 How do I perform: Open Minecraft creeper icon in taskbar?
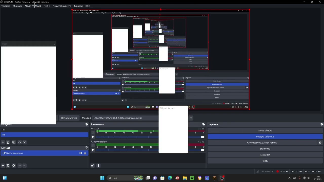192,178
